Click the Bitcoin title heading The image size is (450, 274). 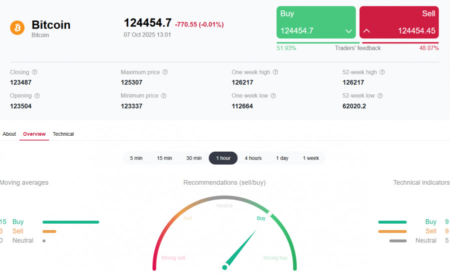[51, 25]
